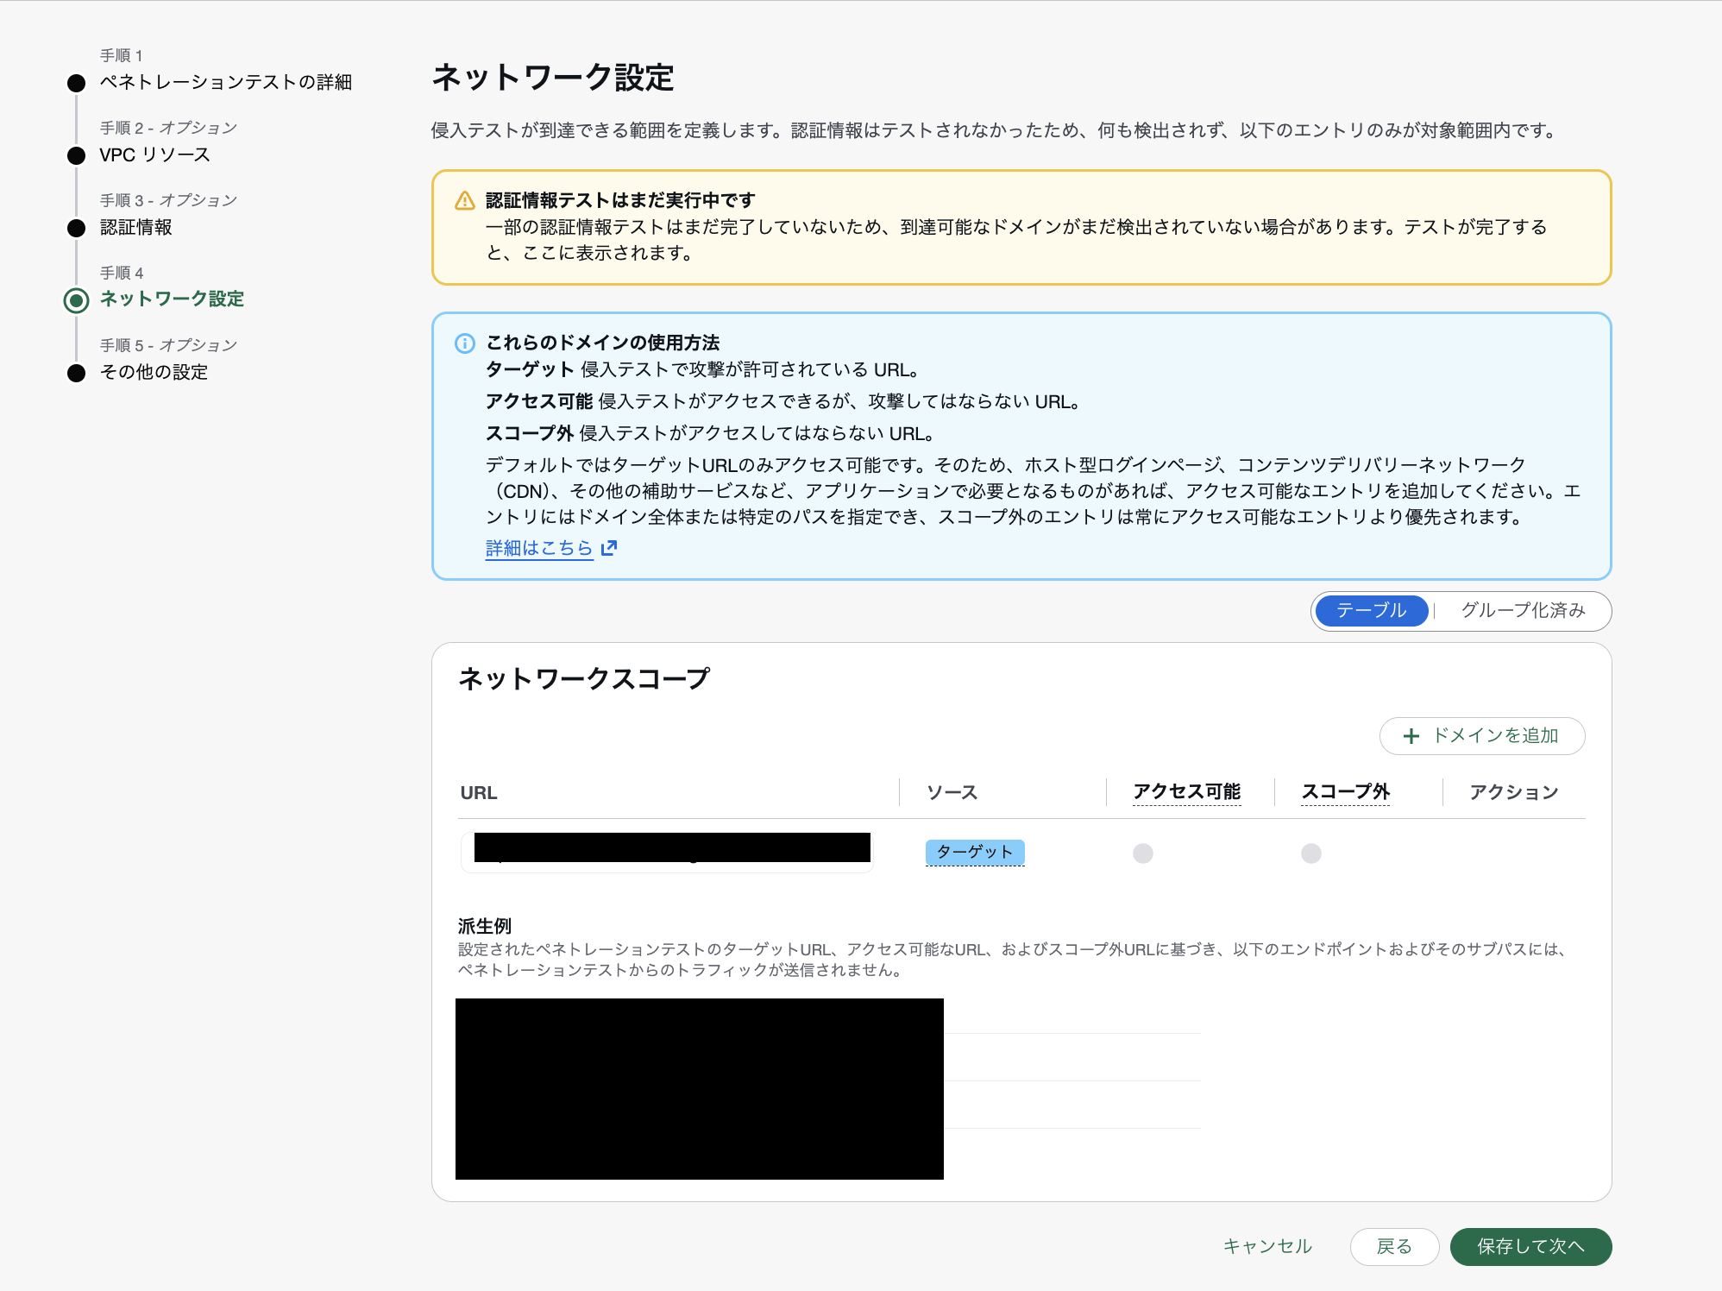Click キャンセル button
Viewport: 1722px width, 1291px height.
(1267, 1246)
